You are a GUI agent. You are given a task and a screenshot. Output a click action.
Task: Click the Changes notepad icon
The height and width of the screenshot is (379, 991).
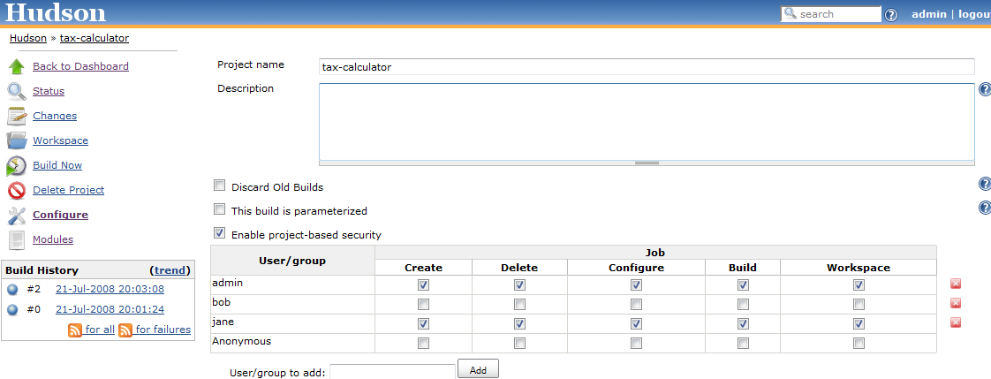(x=17, y=116)
